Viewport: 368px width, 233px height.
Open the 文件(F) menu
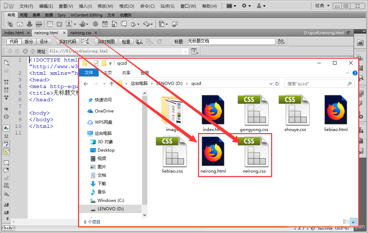(x=26, y=6)
